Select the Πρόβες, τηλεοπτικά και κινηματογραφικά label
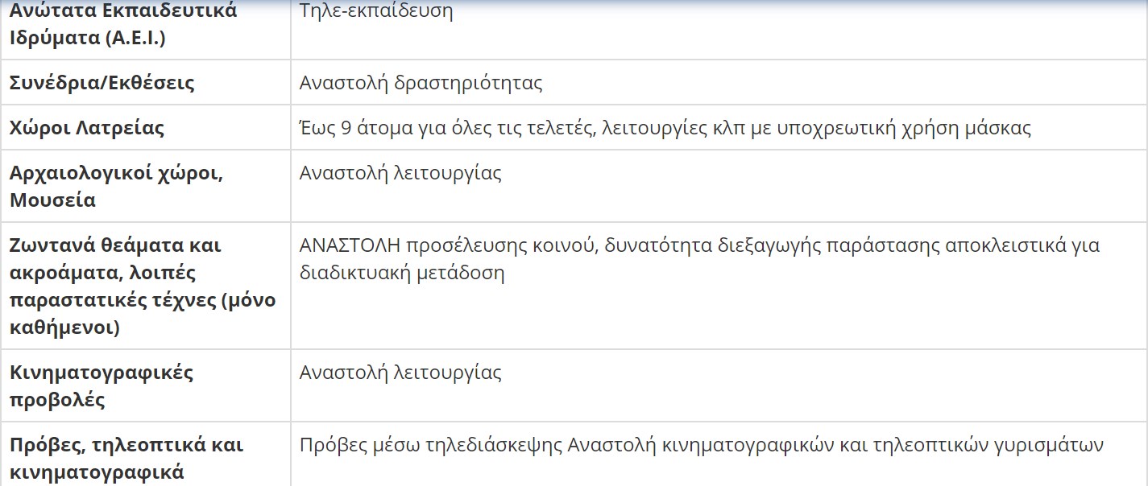1148x486 pixels. click(x=126, y=458)
